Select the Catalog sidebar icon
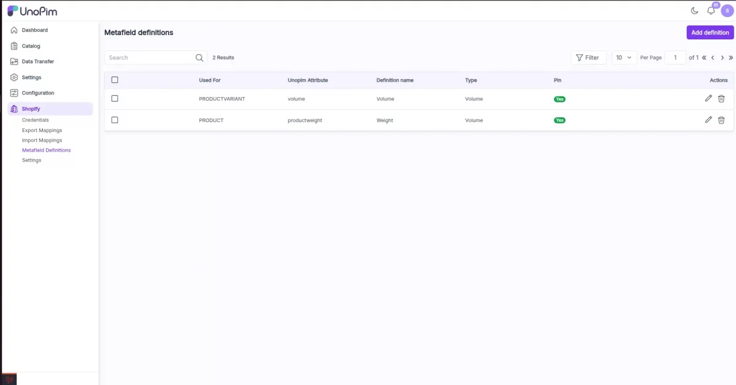Image resolution: width=736 pixels, height=385 pixels. (x=13, y=45)
